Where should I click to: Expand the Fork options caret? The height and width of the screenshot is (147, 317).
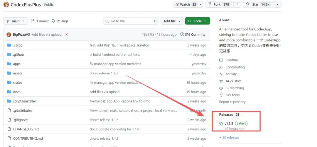coord(237,4)
